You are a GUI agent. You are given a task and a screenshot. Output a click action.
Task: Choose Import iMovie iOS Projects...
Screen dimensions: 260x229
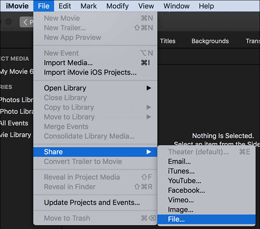tap(90, 72)
